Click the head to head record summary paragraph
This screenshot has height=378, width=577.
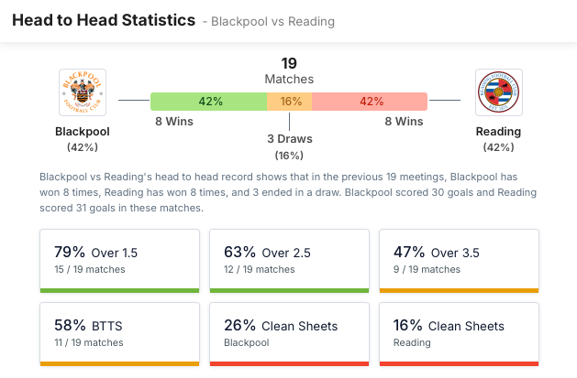point(288,192)
